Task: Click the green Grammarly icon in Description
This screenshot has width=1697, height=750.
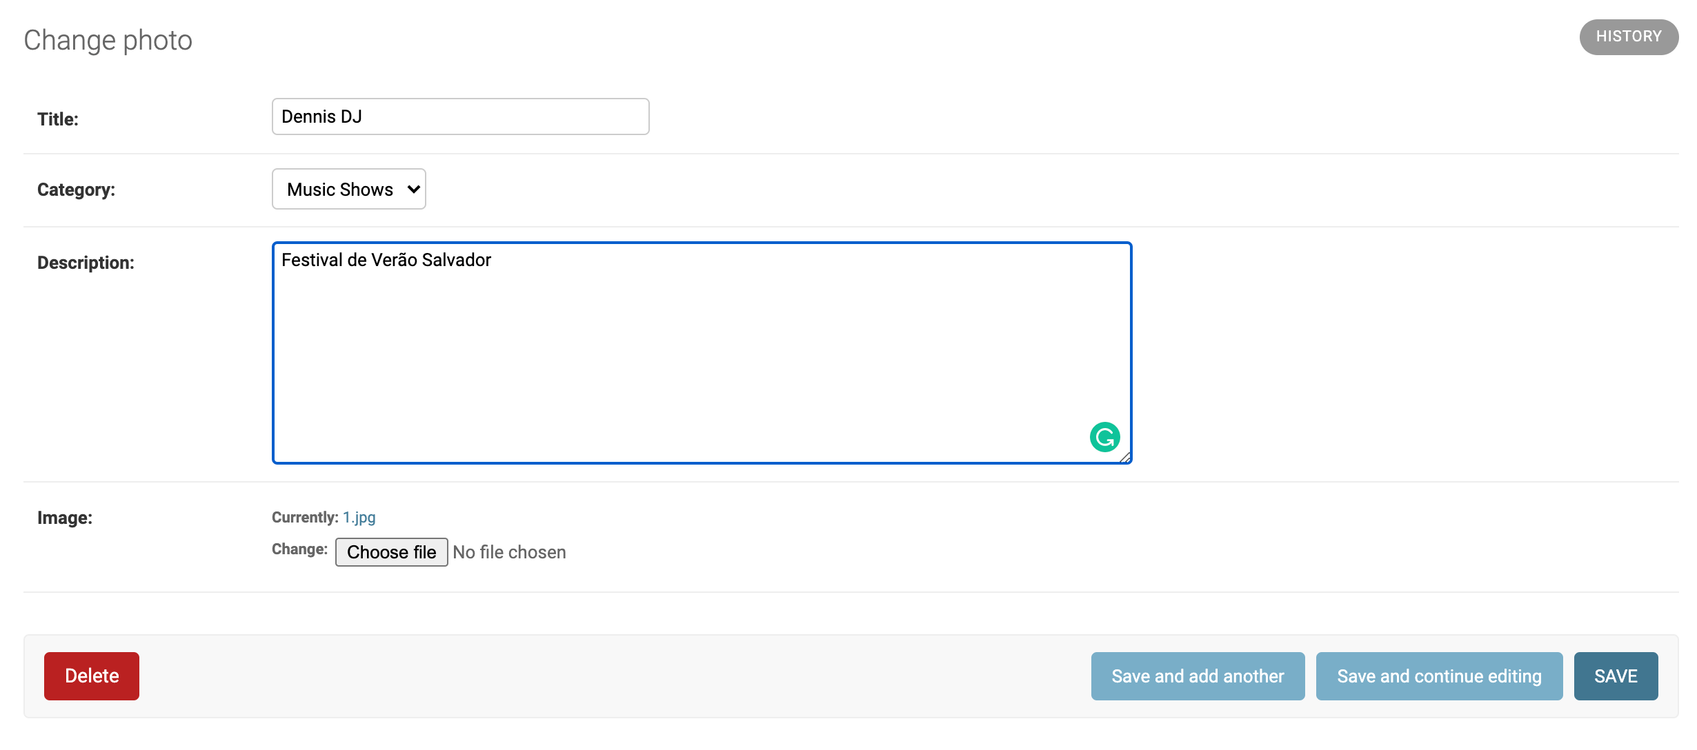Action: pyautogui.click(x=1104, y=437)
